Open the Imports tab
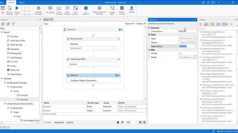238x133 pixels. pos(70,122)
